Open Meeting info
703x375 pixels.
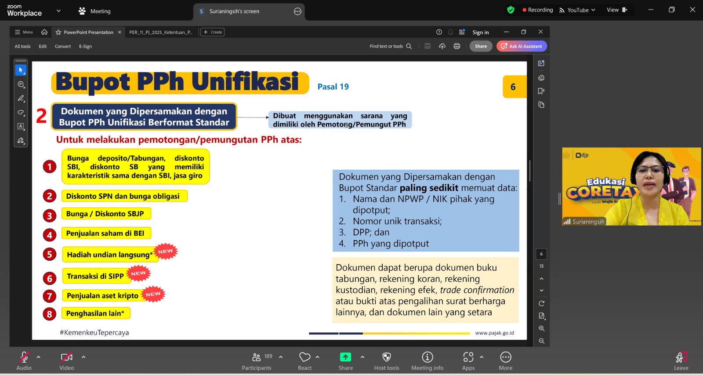[x=427, y=357]
